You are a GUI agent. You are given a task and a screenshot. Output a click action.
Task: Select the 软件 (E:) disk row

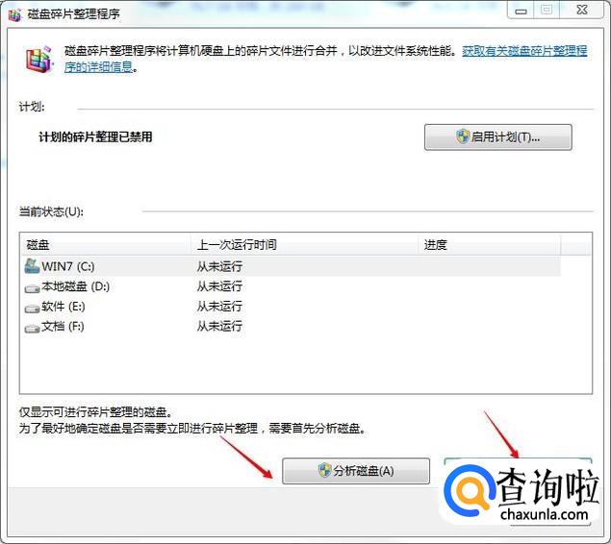click(291, 307)
